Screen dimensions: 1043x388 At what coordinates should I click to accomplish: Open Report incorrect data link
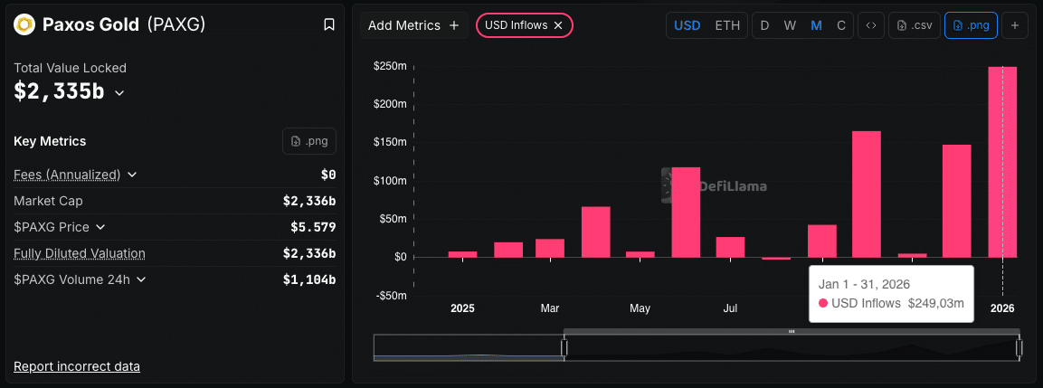pyautogui.click(x=77, y=366)
